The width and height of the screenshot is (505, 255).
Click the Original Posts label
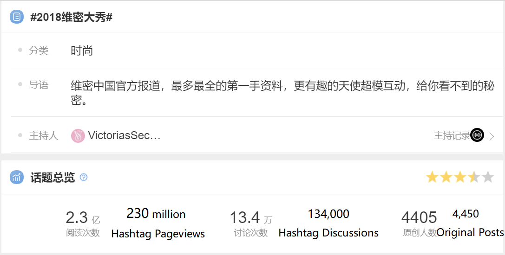point(470,232)
